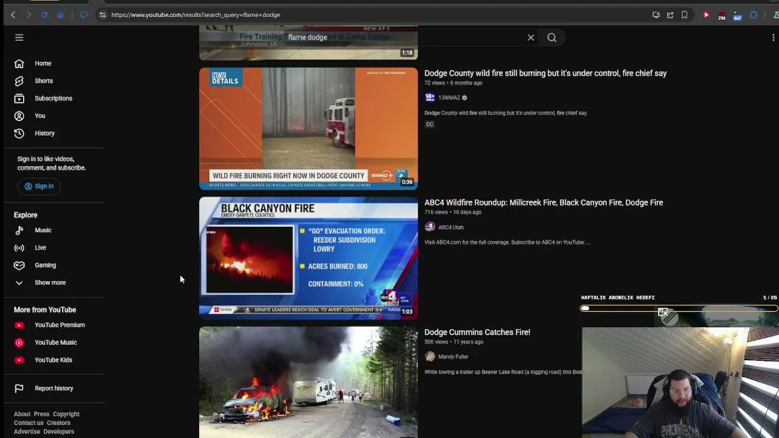Open the Copyright footer link
Image resolution: width=779 pixels, height=438 pixels.
click(66, 414)
